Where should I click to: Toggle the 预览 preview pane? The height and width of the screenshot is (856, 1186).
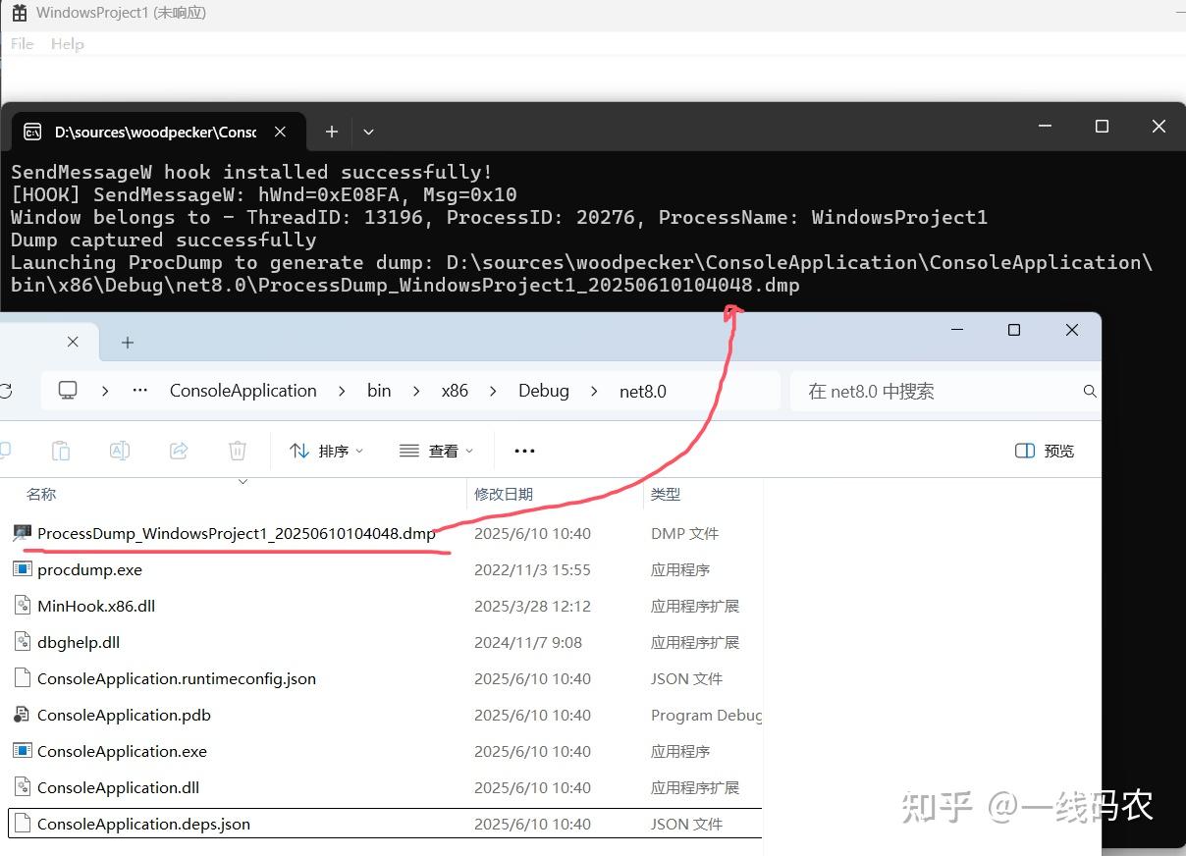click(x=1046, y=451)
